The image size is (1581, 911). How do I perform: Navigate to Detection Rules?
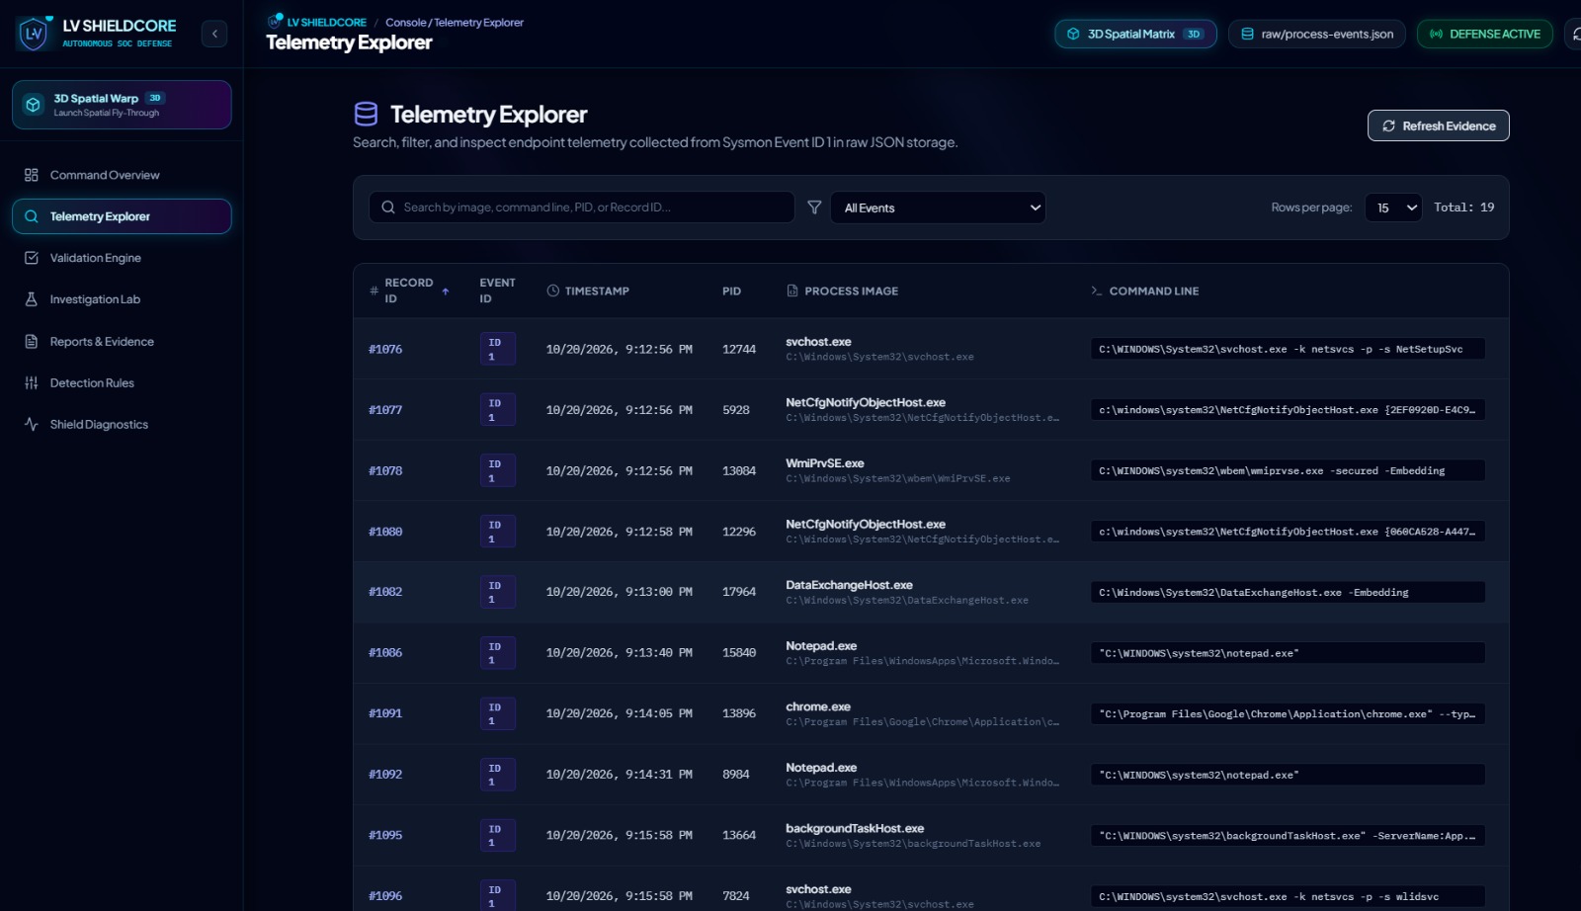tap(122, 383)
